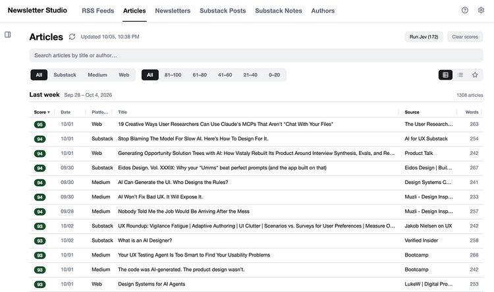The image size is (494, 292).
Task: Select the Articles tab
Action: click(x=134, y=11)
